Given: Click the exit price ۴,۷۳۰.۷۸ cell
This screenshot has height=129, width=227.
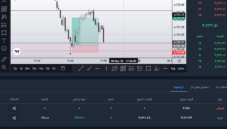Looking at the screenshot, I should point(144,118).
